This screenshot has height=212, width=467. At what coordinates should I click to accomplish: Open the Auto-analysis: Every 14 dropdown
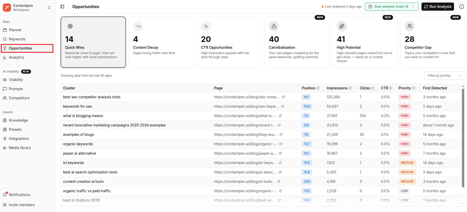(391, 7)
